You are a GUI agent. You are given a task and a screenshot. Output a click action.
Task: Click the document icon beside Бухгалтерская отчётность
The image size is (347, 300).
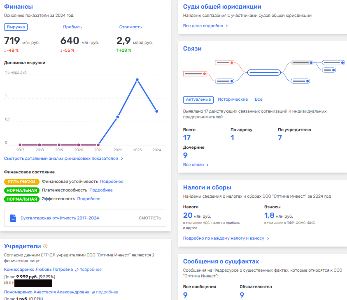coord(13,218)
